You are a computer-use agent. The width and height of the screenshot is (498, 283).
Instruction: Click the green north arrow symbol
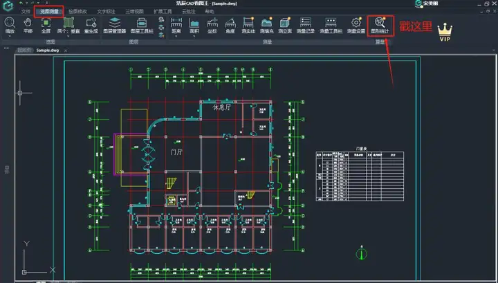pyautogui.click(x=362, y=253)
